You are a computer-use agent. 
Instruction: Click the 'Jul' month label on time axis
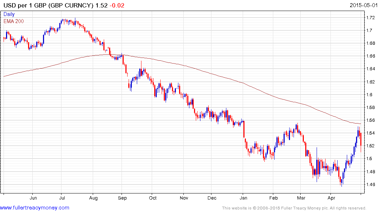click(62, 198)
